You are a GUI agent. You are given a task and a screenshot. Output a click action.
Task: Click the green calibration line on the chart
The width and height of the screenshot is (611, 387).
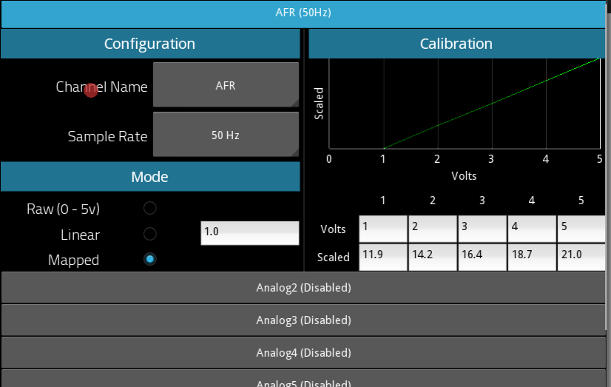click(x=492, y=104)
